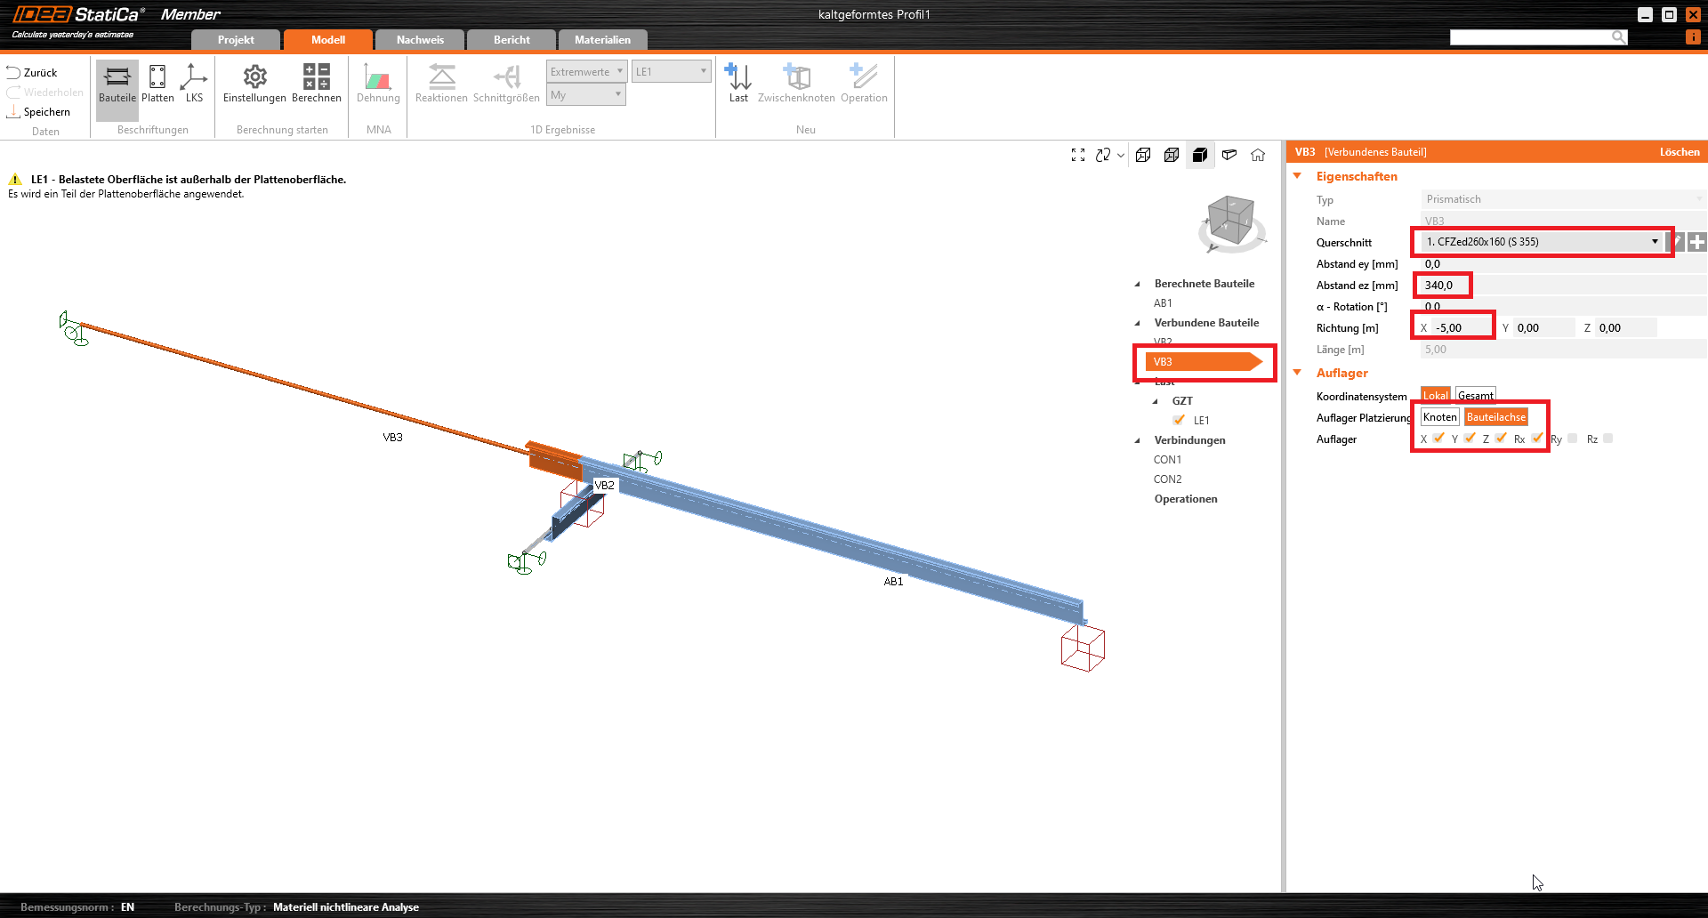Switch coordinate system to Gesamt
The height and width of the screenshot is (918, 1708).
[1476, 396]
